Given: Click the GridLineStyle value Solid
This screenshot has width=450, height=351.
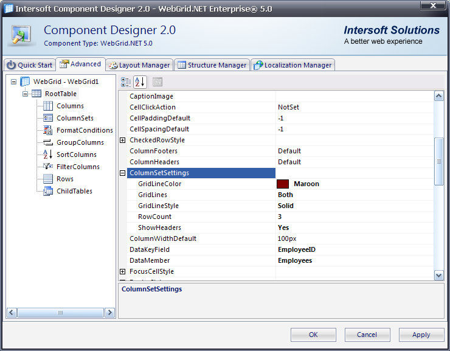Looking at the screenshot, I should coord(286,206).
